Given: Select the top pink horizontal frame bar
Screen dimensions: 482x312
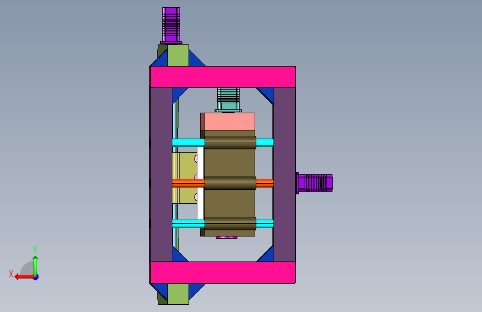Looking at the screenshot, I should pyautogui.click(x=223, y=77).
